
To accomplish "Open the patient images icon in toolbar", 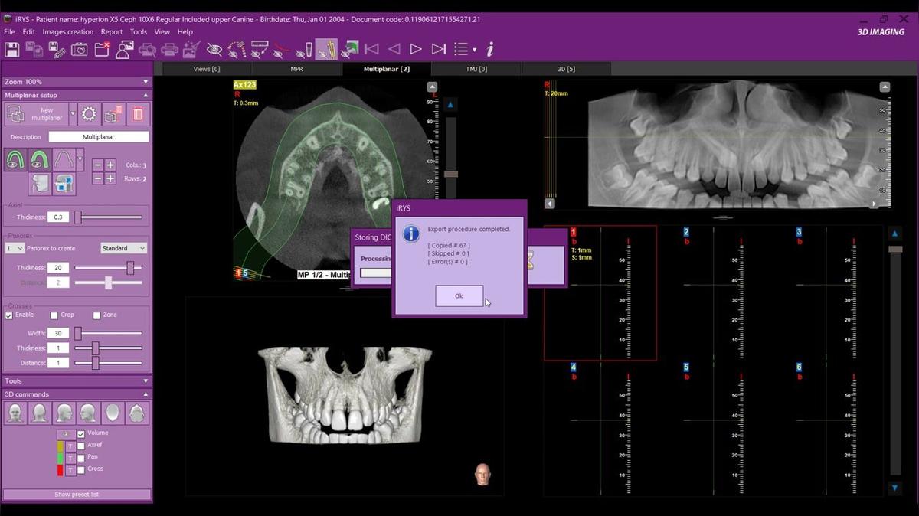I will click(123, 49).
